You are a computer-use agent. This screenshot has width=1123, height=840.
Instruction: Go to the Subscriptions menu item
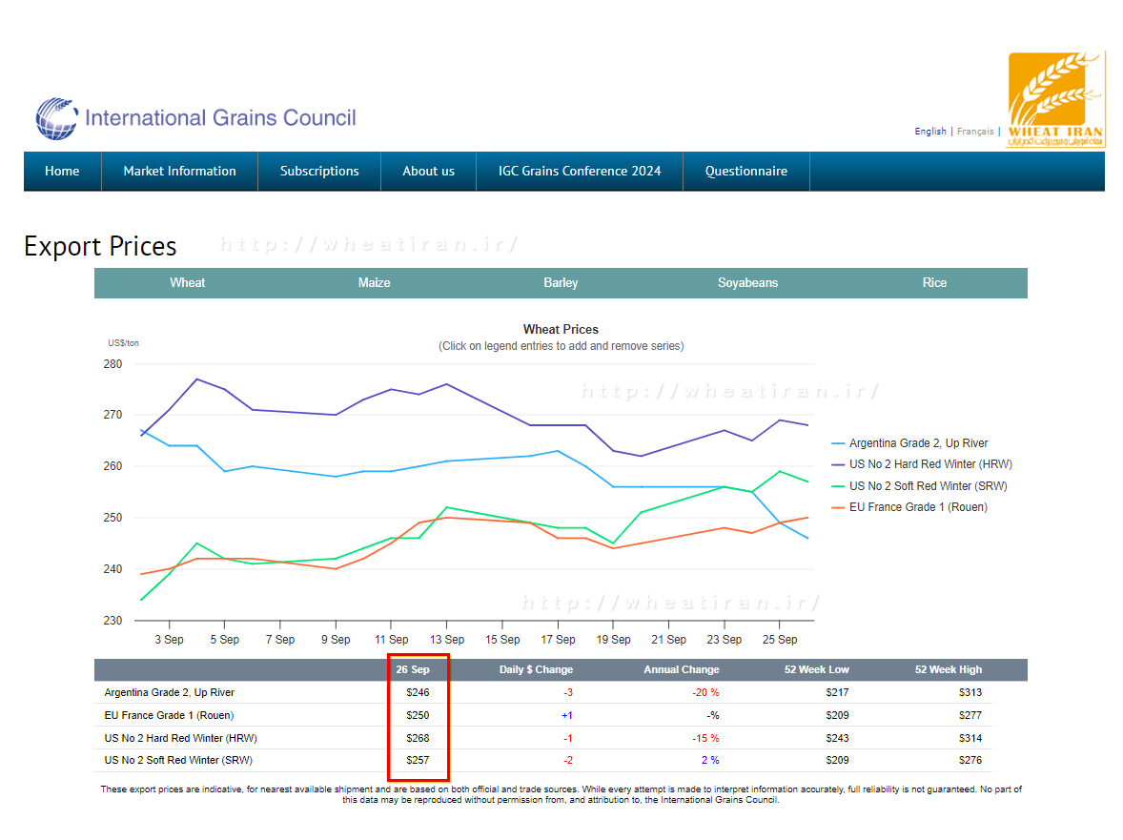[x=319, y=172]
